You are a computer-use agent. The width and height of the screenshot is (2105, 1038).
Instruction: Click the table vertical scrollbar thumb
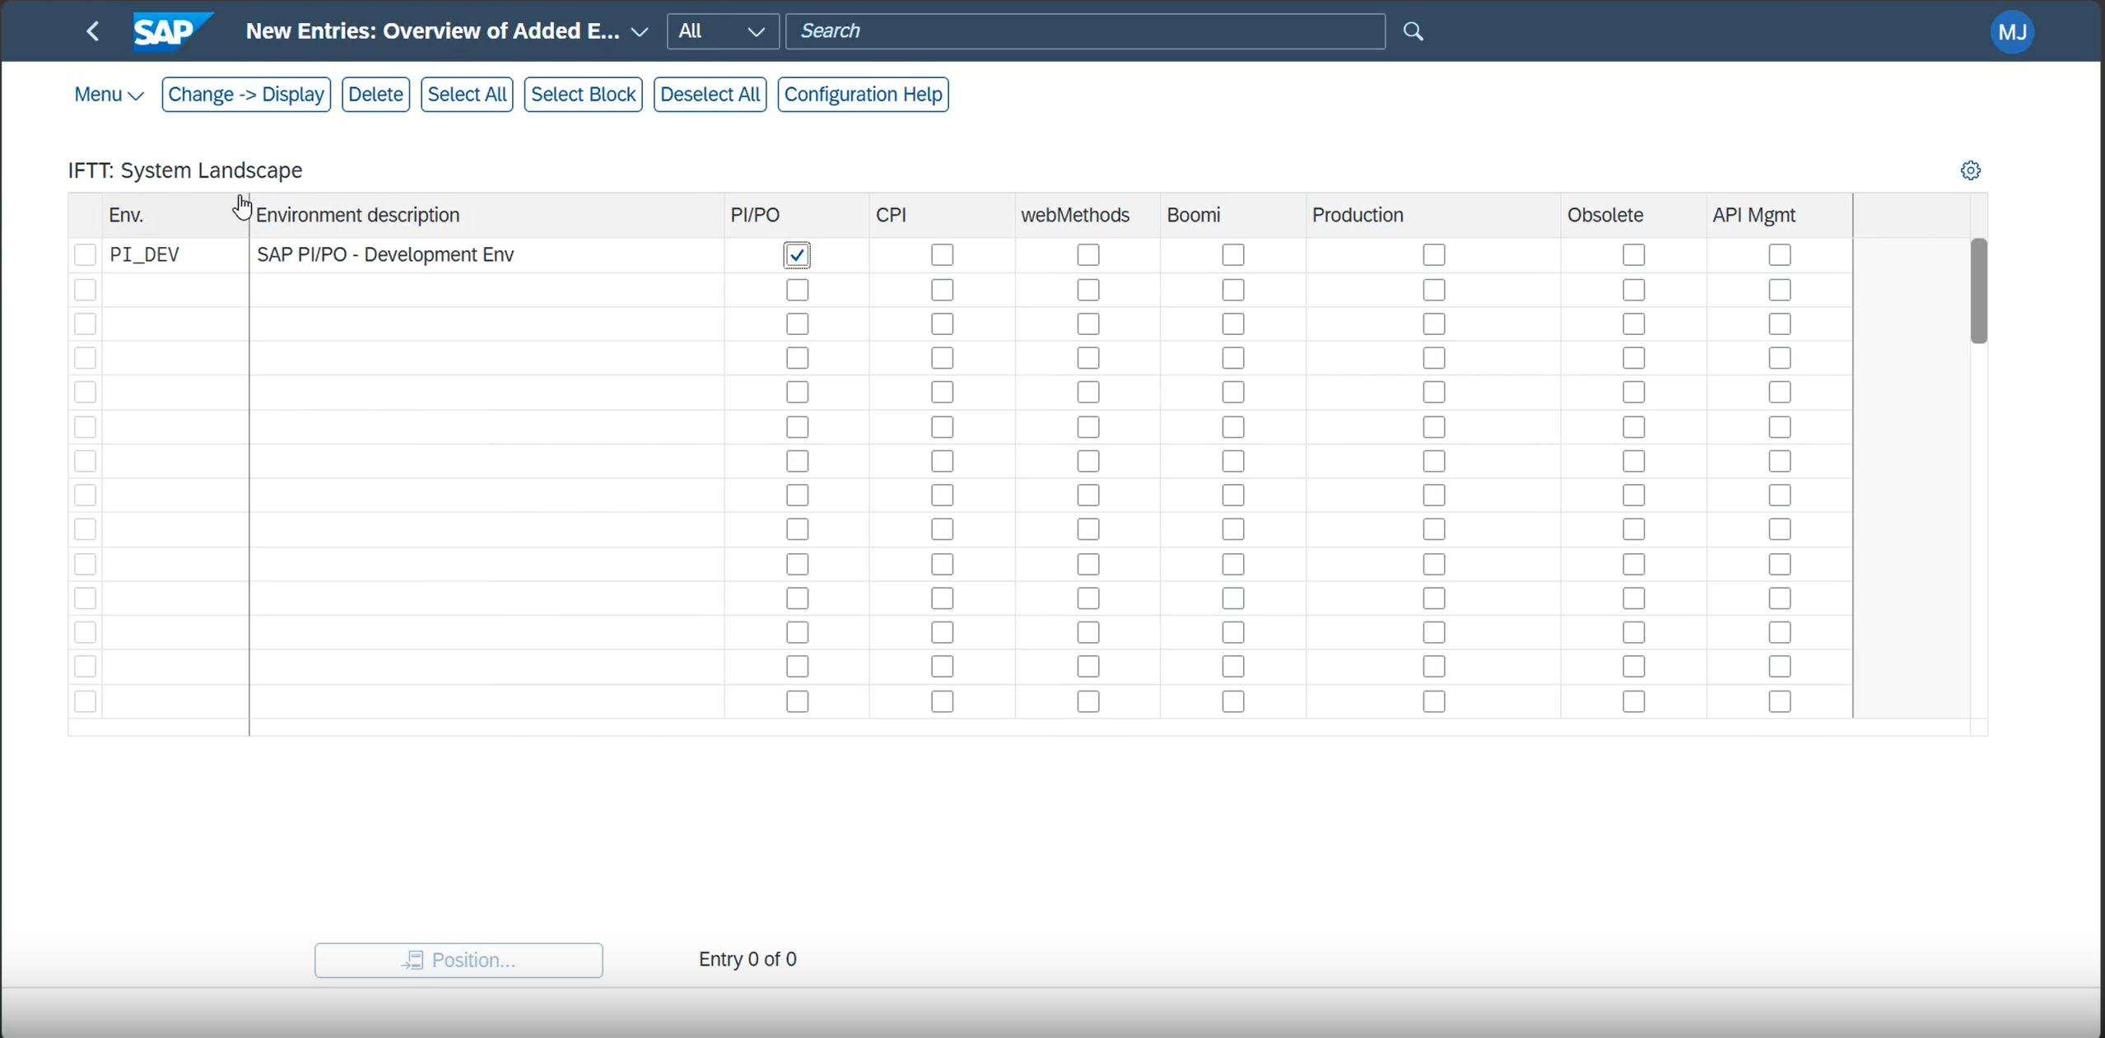point(1978,291)
